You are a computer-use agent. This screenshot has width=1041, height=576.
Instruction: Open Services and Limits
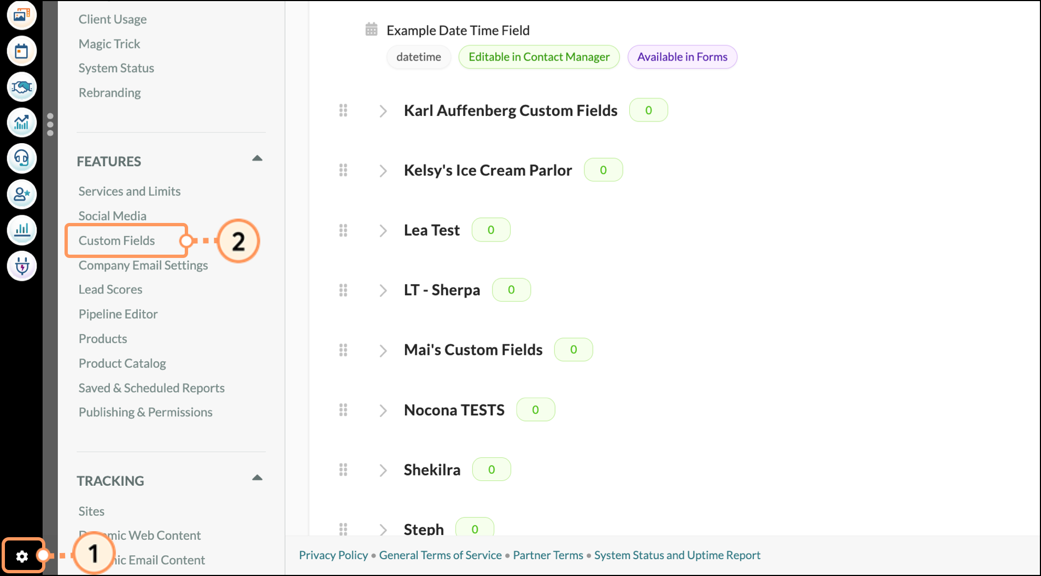(130, 191)
